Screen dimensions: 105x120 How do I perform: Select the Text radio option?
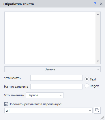pyautogui.click(x=87, y=79)
